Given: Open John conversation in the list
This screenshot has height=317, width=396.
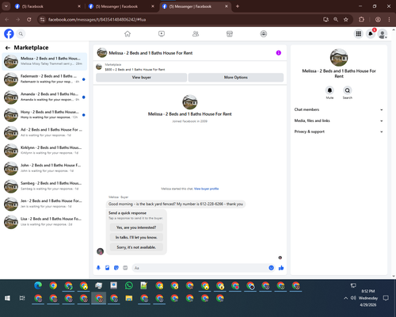Looking at the screenshot, I should coord(44,168).
